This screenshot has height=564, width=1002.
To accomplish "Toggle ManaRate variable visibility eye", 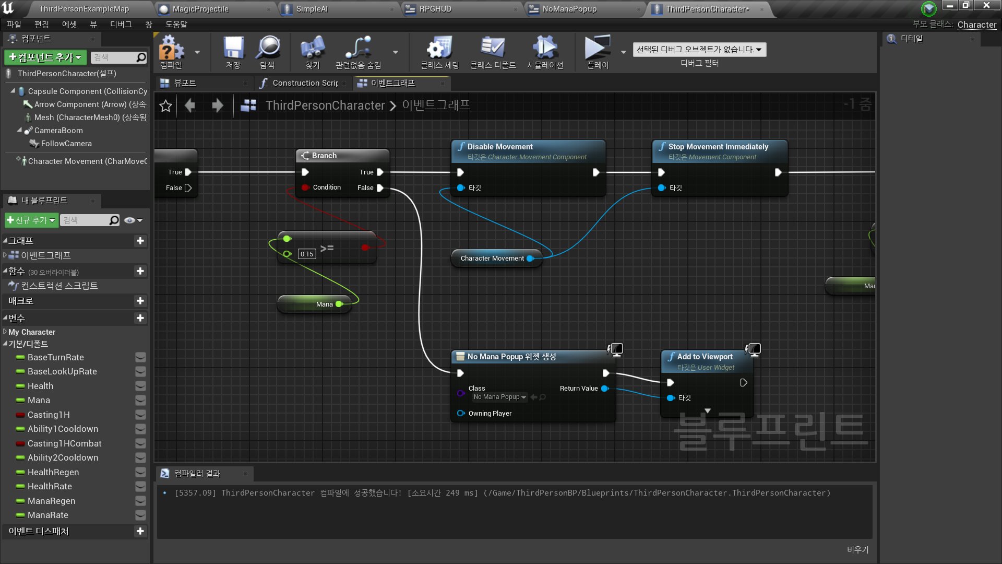I will click(140, 515).
